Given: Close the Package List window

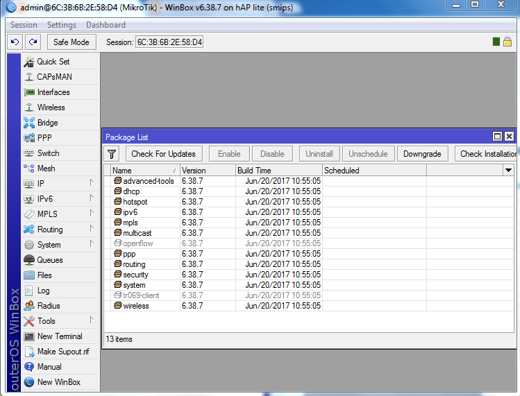Looking at the screenshot, I should [x=509, y=137].
